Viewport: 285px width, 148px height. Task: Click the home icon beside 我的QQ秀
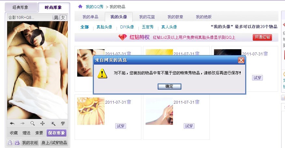pyautogui.click(x=80, y=7)
